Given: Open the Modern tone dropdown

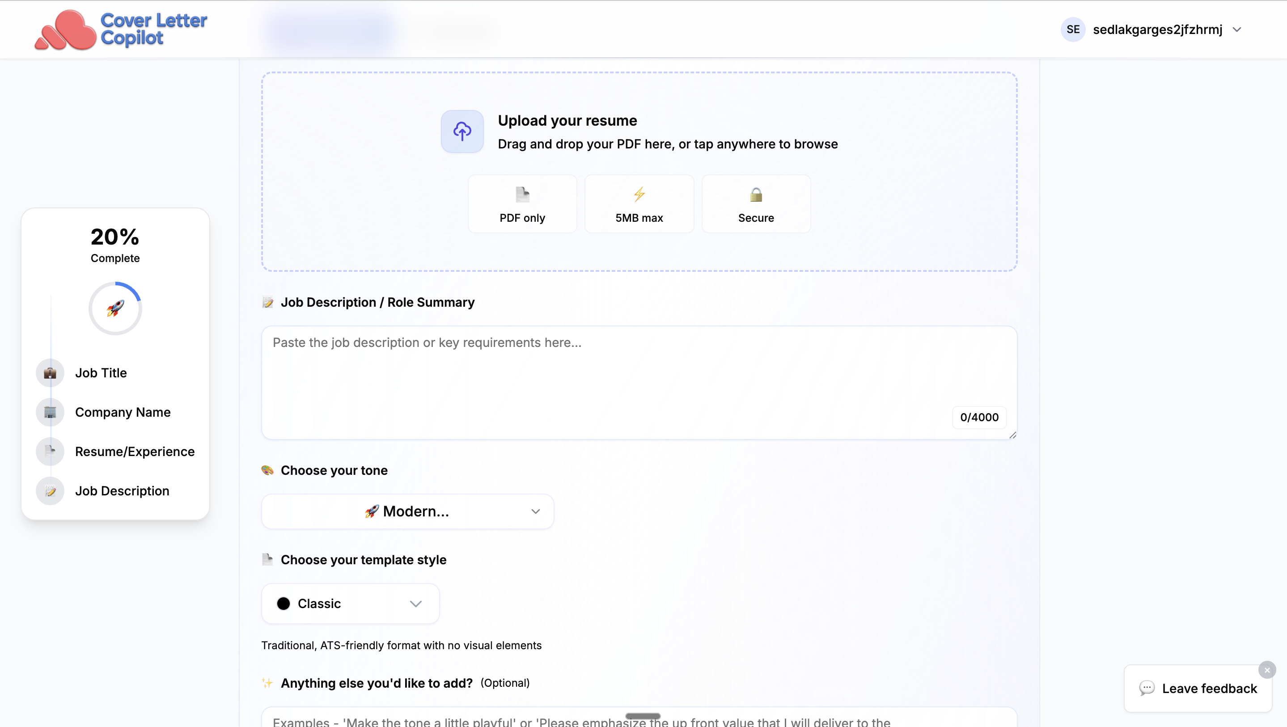Looking at the screenshot, I should [x=407, y=511].
